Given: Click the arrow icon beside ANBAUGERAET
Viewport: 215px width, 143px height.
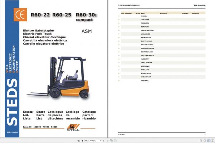Looking at the screenshot, I should pos(119,77).
